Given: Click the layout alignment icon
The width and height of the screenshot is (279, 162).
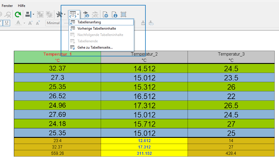Looking at the screenshot, I should tap(28, 14).
